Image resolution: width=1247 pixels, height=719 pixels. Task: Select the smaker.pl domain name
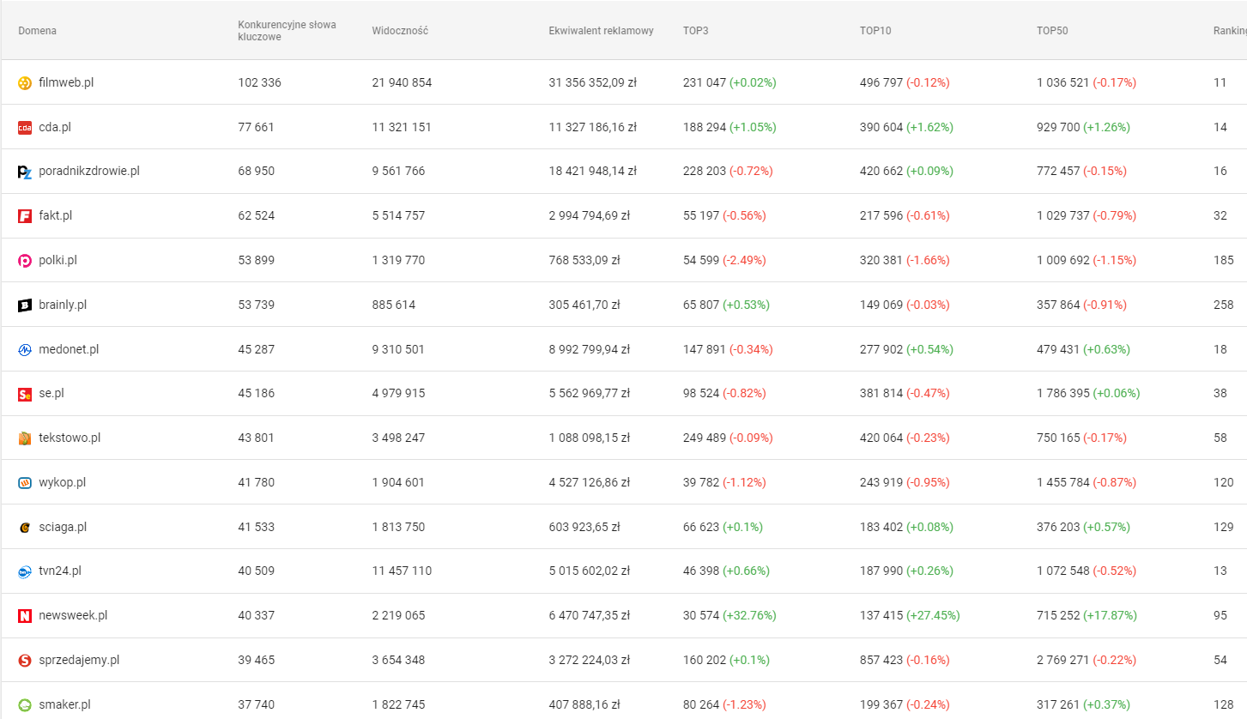[x=64, y=704]
